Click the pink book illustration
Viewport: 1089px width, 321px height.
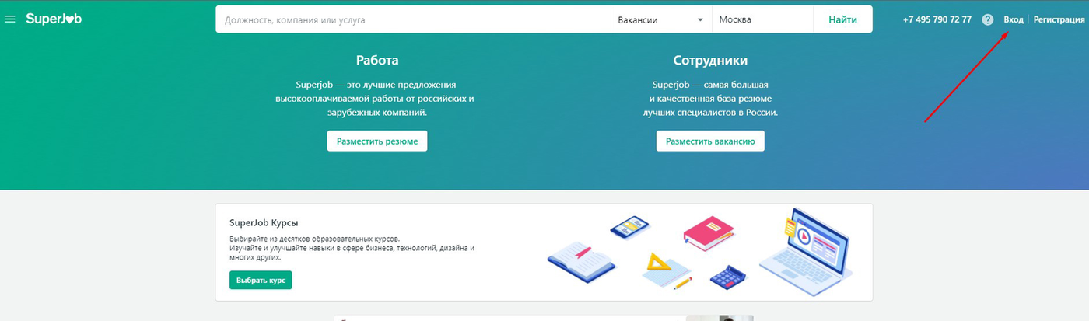click(x=708, y=231)
